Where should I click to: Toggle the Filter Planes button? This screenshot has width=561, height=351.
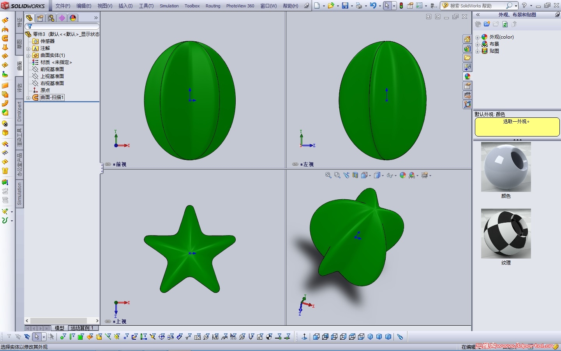117,337
